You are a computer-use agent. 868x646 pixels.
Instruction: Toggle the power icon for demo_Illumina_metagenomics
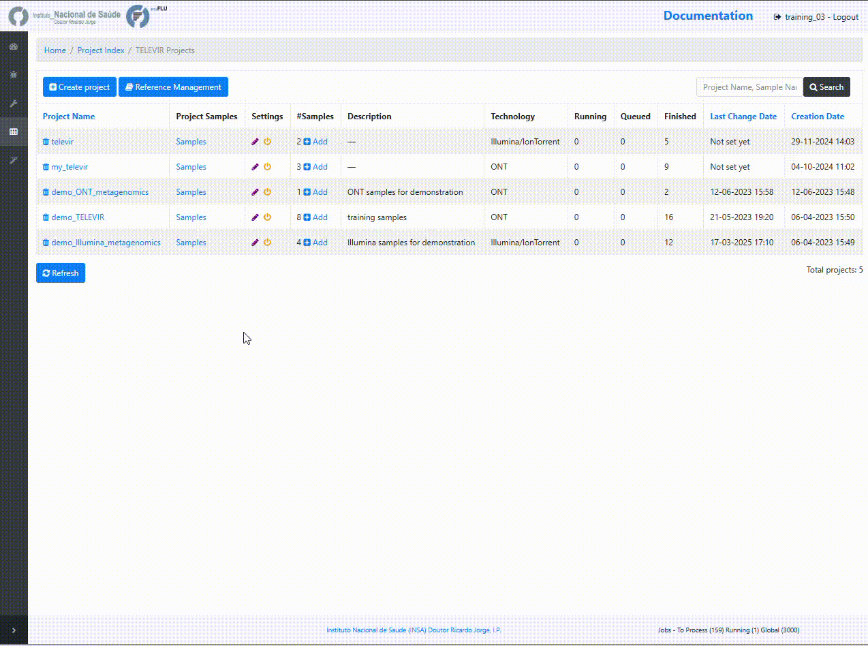(267, 243)
